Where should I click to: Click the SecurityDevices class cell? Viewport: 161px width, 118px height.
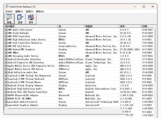pyautogui.click(x=67, y=46)
